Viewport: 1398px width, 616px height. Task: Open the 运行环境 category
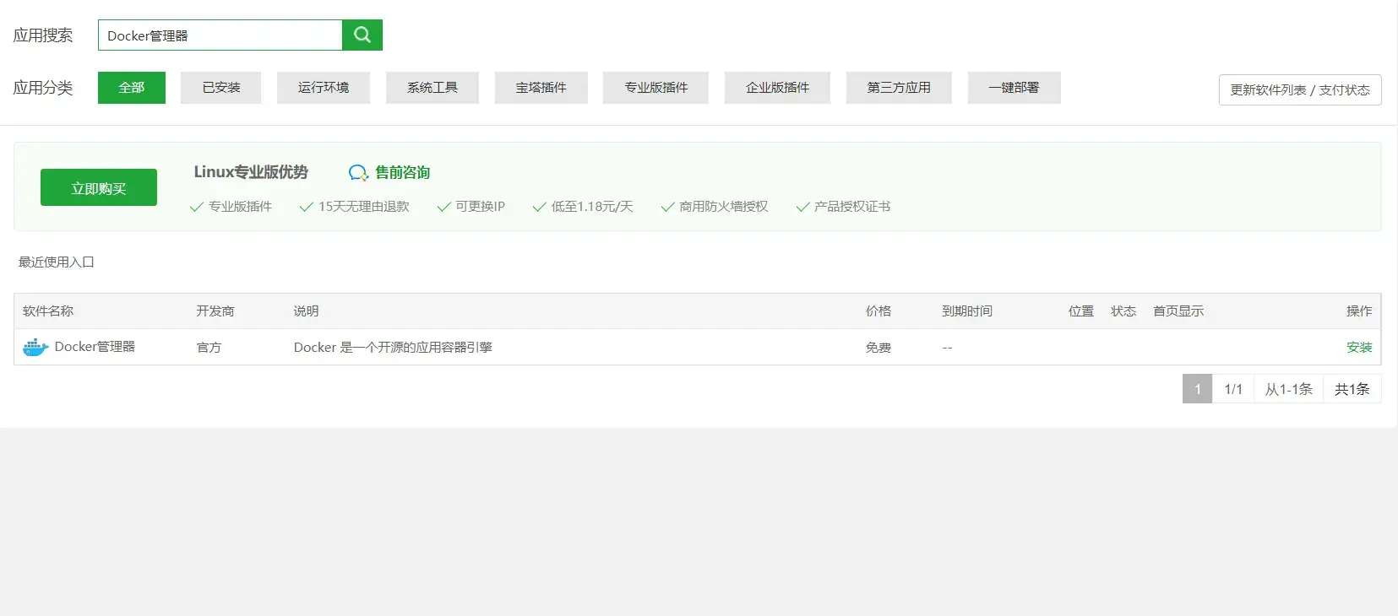(324, 88)
